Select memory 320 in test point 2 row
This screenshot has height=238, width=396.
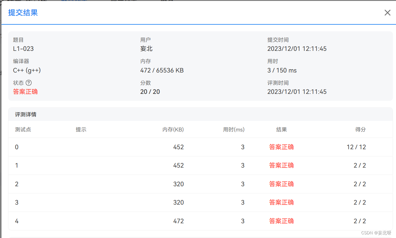point(179,184)
